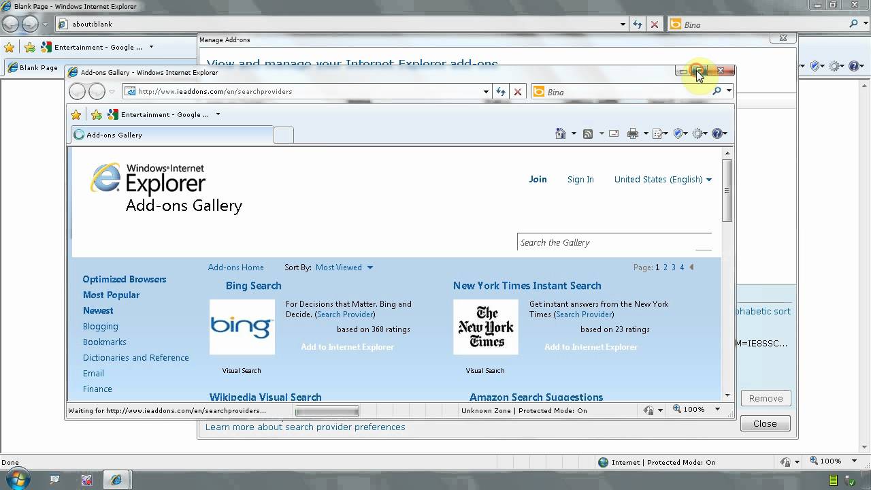Click the Internet Explorer taskbar button
Viewport: 871px width, 490px height.
(116, 480)
